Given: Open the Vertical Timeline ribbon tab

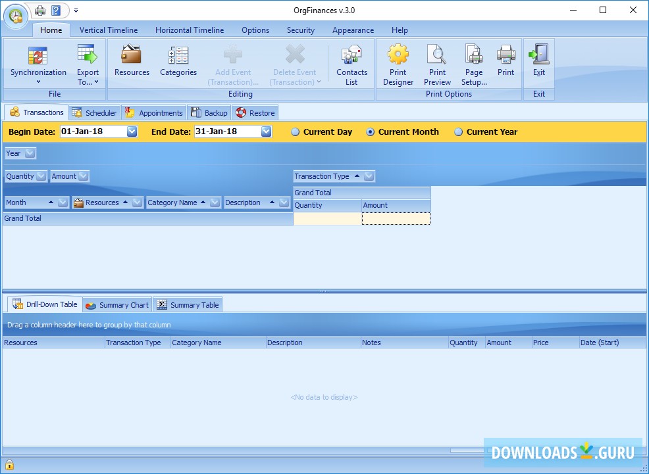Looking at the screenshot, I should click(109, 30).
